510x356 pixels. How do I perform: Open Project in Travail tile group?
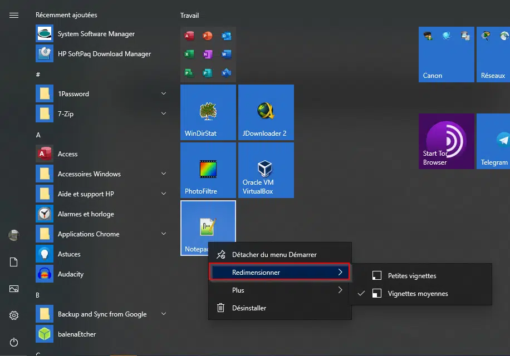tap(189, 73)
